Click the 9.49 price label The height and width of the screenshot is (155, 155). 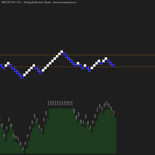83,122
